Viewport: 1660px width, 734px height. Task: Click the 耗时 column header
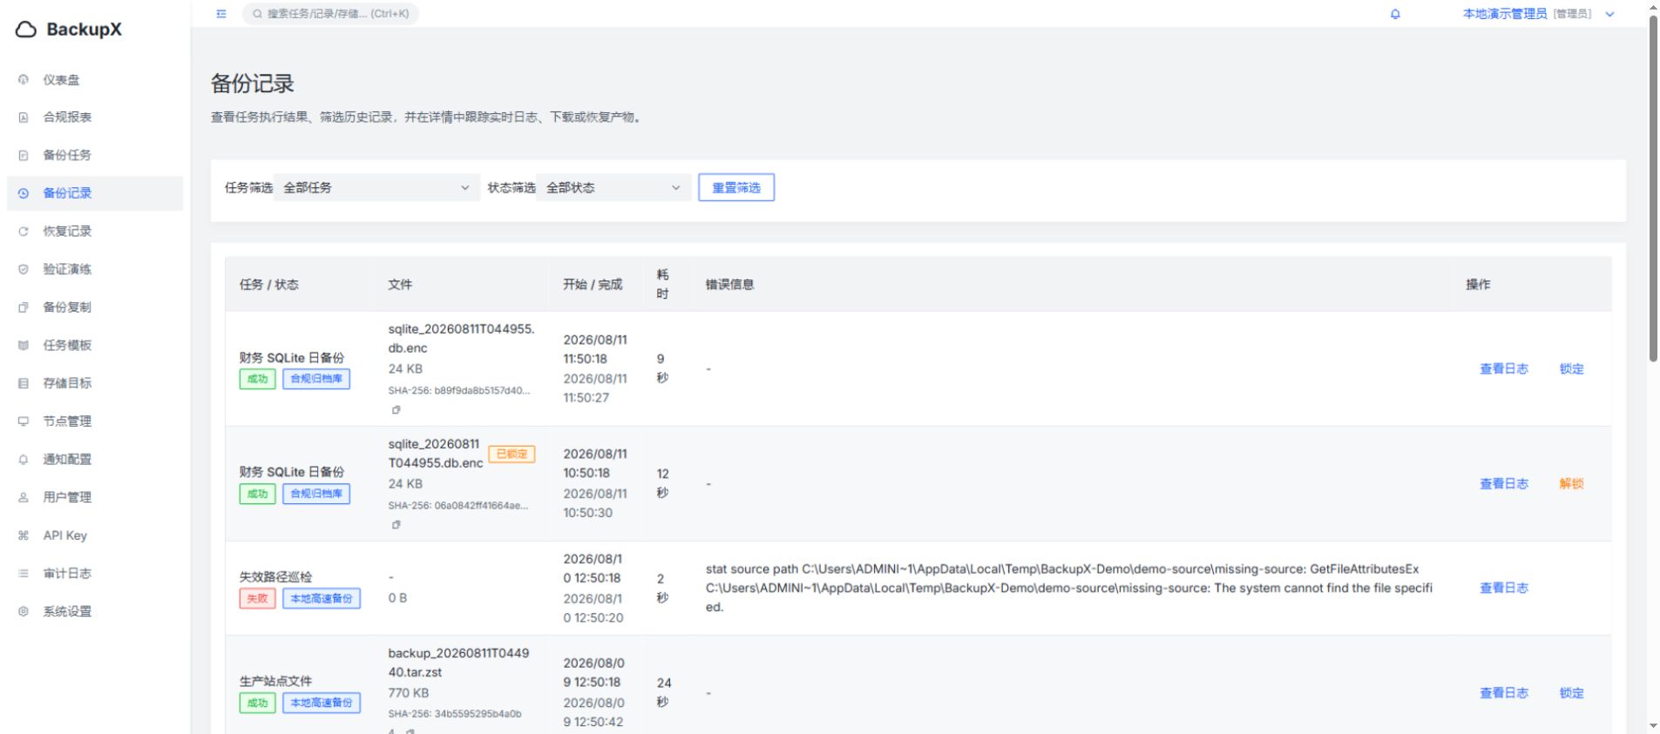pos(663,285)
